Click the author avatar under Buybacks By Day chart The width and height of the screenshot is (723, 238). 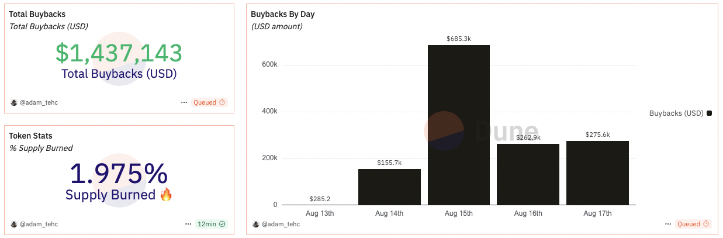tap(256, 224)
